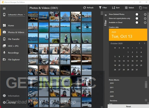This screenshot has width=149, height=108.
Task: Click the October 2020 month header
Action: coord(117,43)
